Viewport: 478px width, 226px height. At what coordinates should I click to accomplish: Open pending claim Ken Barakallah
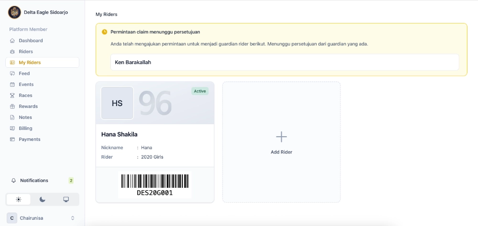pos(285,62)
